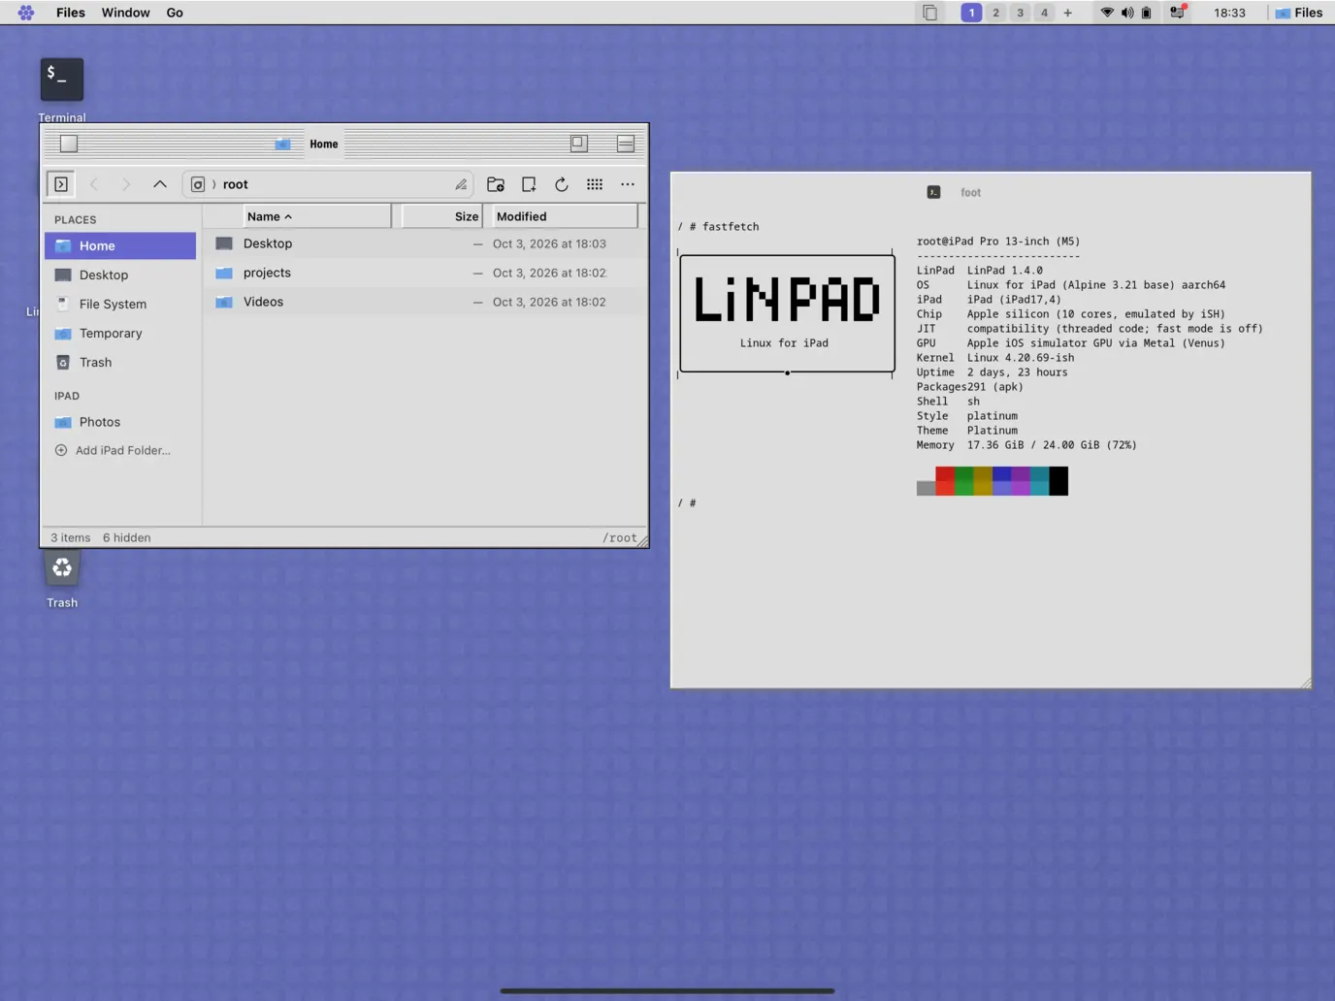Screen dimensions: 1335x1001
Task: Create a new folder with the folder-plus icon
Action: [496, 184]
